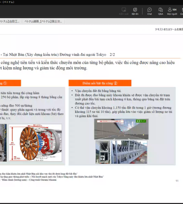
Task: Open the Q&A panel
Action: [x=161, y=11]
